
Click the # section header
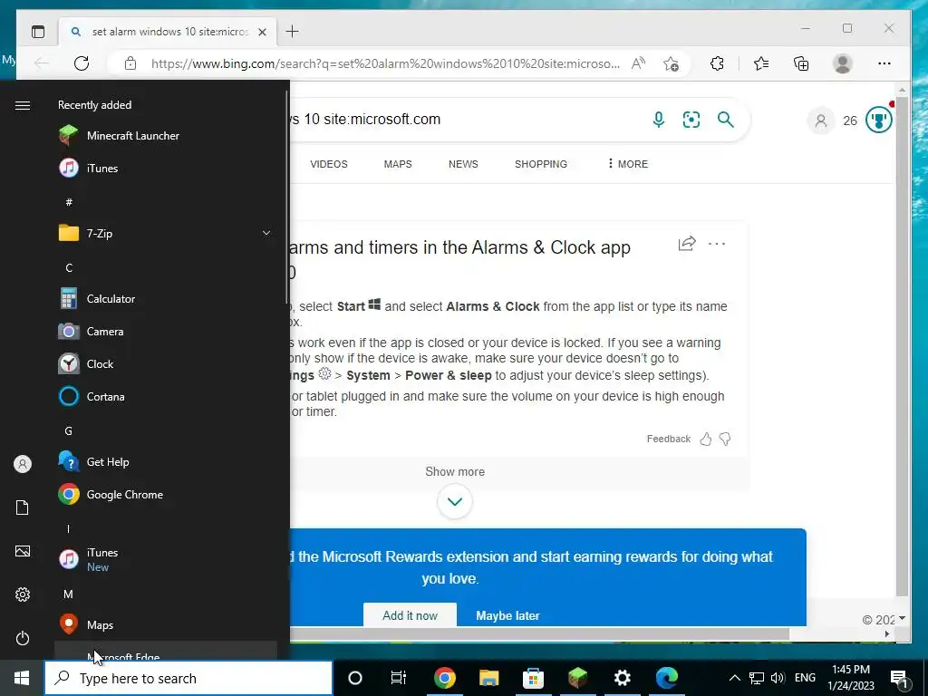pyautogui.click(x=69, y=202)
